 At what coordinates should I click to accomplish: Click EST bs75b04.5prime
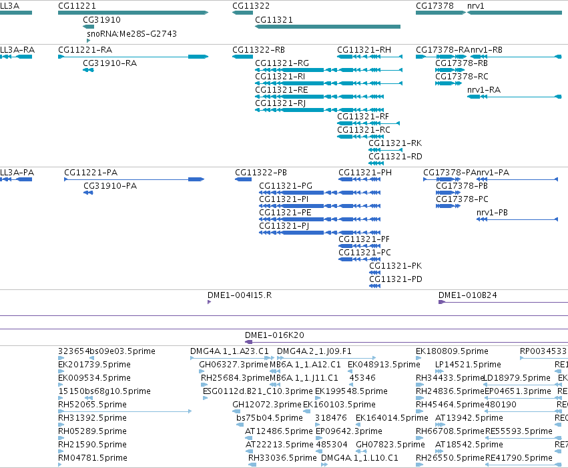click(270, 418)
